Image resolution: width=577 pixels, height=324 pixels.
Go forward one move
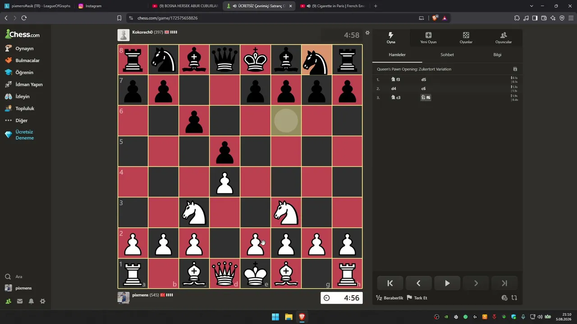coord(476,283)
